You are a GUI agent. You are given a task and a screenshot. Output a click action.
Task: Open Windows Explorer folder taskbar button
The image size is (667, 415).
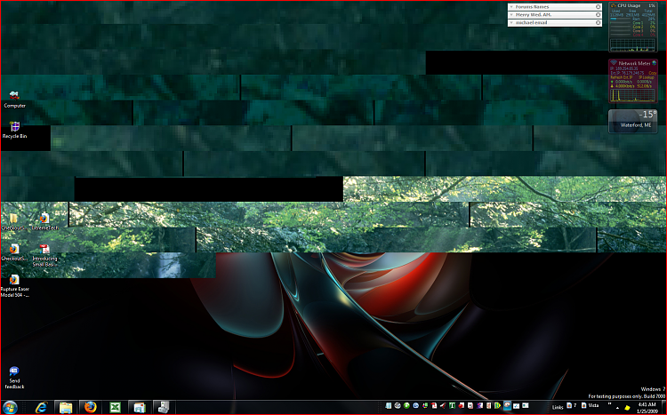pos(66,407)
